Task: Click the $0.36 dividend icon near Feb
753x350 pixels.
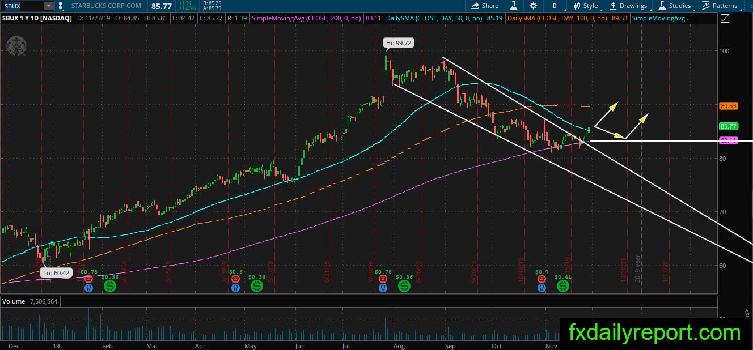Action: (109, 287)
